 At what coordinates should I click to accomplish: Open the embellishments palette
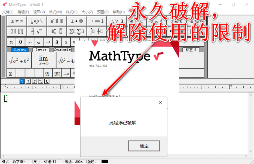point(57,21)
